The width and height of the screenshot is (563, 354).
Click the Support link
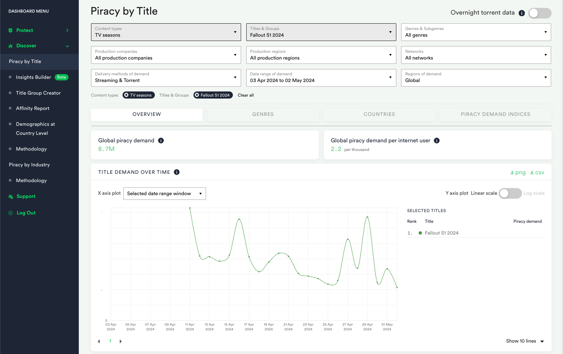pyautogui.click(x=26, y=196)
